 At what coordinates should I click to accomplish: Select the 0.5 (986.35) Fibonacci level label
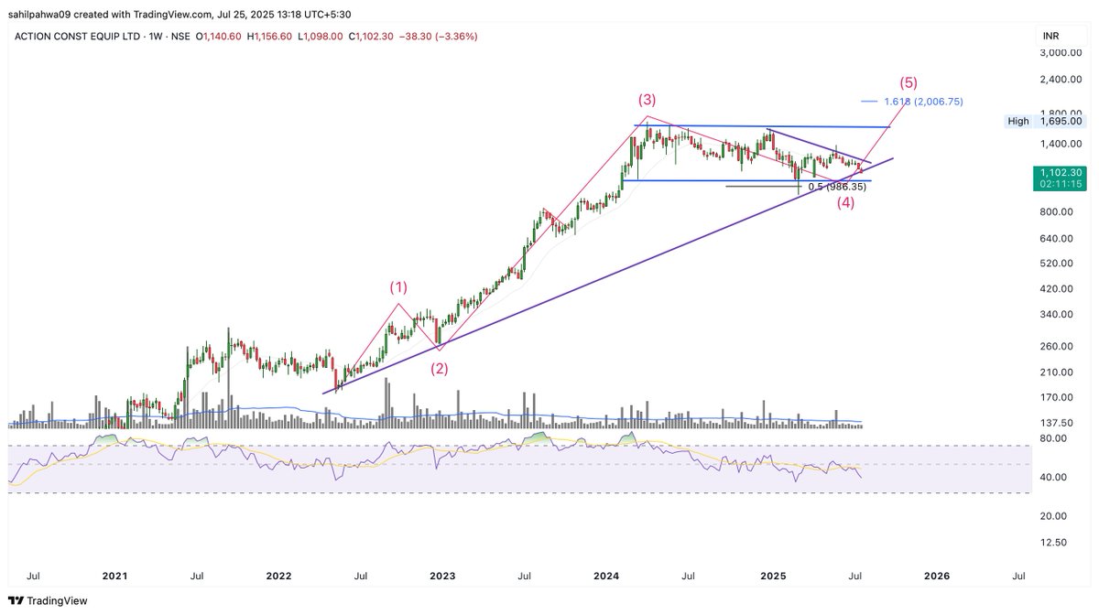(x=836, y=186)
